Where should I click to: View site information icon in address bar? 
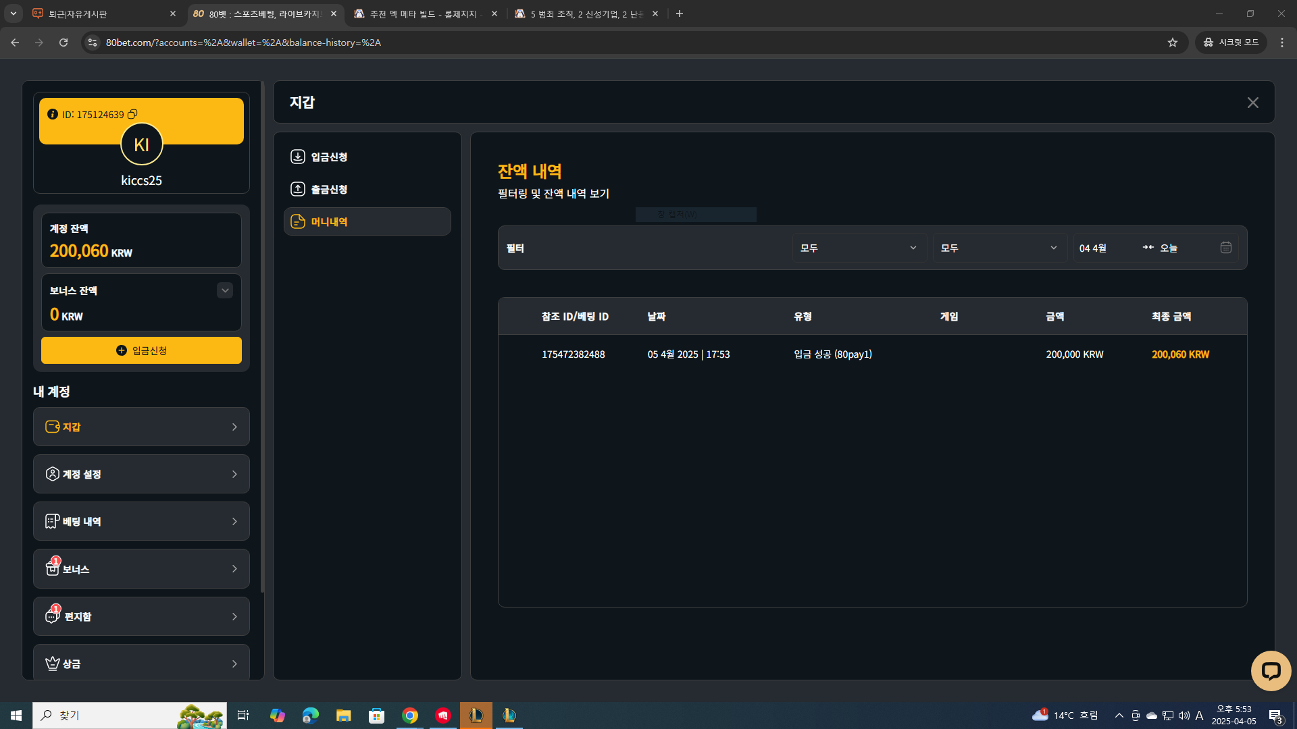(x=93, y=43)
